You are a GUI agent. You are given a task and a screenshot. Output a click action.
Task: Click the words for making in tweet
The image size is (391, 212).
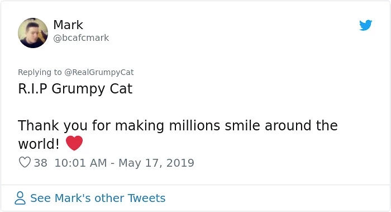pos(128,126)
